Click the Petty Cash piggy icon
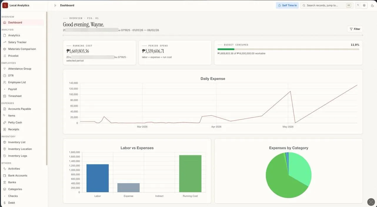Image resolution: width=377 pixels, height=207 pixels. pos(5,122)
